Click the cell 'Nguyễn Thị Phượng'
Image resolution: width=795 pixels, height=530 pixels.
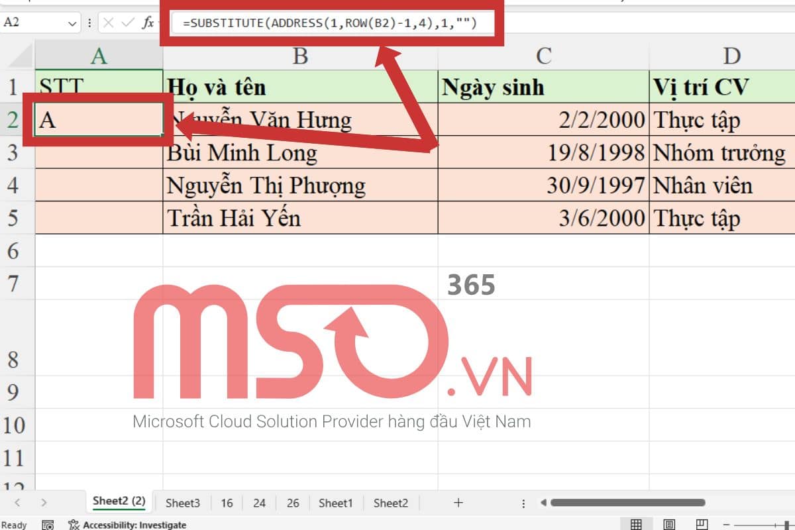(x=300, y=185)
